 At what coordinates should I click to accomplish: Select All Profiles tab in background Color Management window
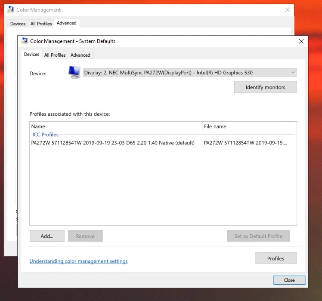(x=41, y=24)
